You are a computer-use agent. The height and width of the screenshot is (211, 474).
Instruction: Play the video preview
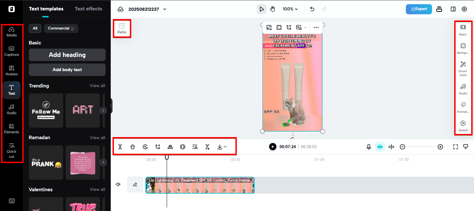(273, 147)
